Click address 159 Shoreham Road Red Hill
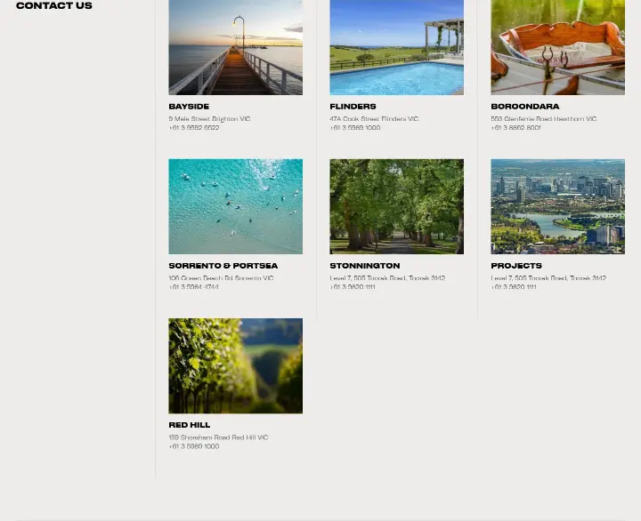 click(218, 437)
